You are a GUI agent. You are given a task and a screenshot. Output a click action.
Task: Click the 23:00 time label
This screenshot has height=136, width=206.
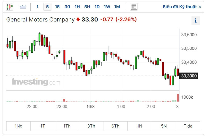[62, 107]
